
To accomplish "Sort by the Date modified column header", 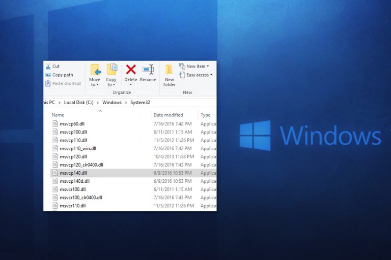I will point(168,115).
